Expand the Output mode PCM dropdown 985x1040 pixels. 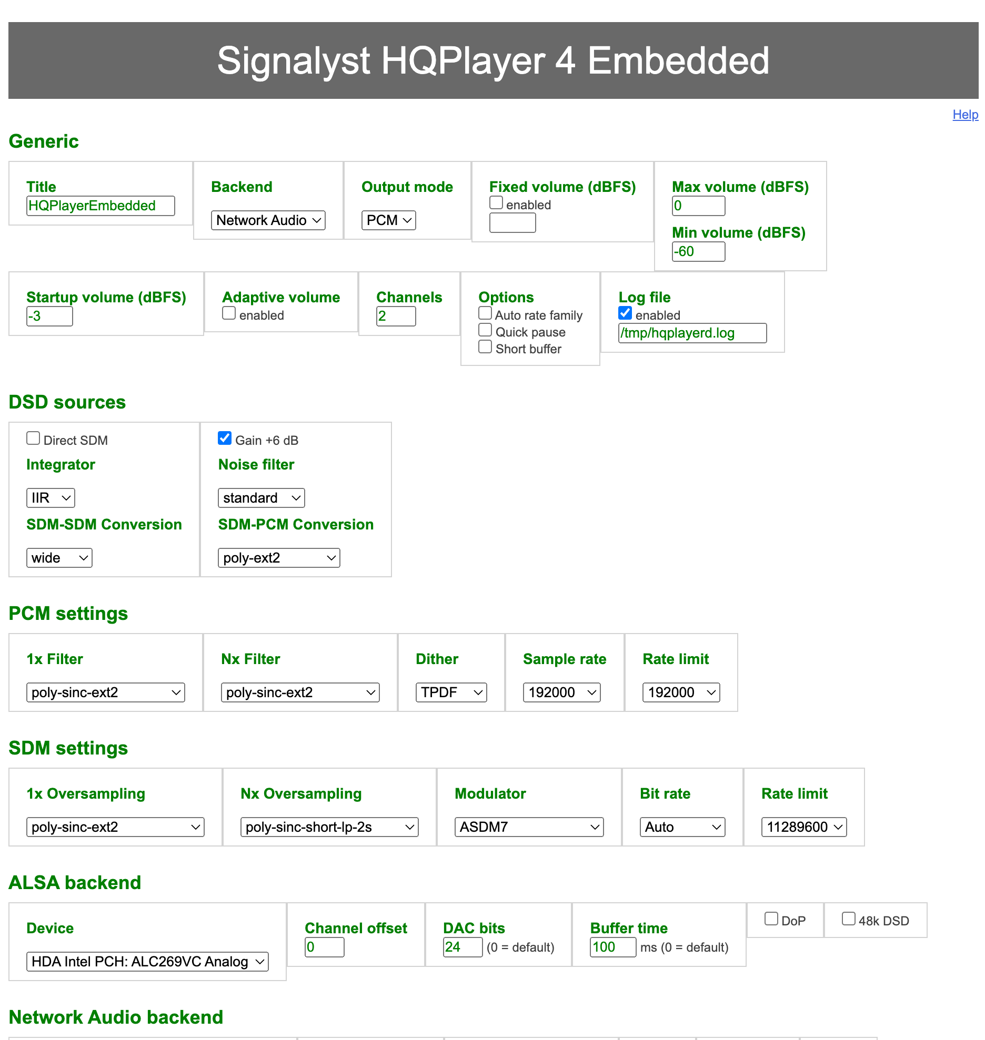pyautogui.click(x=388, y=220)
